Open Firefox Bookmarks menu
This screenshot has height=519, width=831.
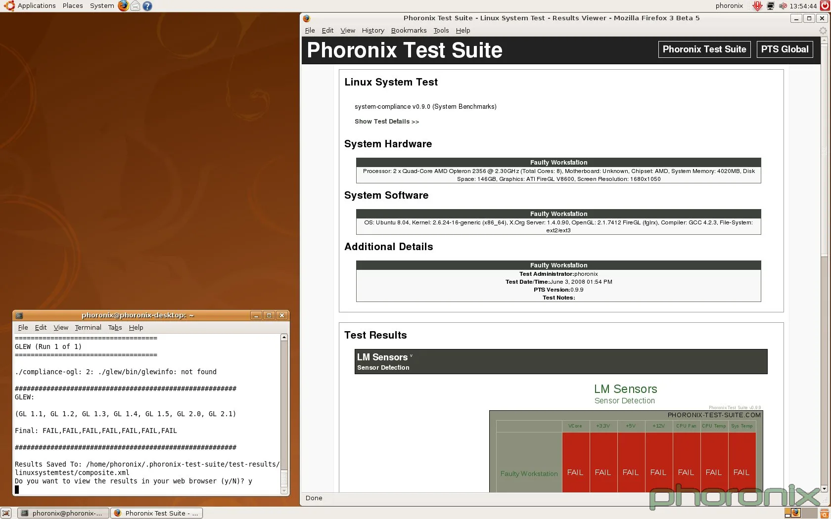pyautogui.click(x=409, y=31)
